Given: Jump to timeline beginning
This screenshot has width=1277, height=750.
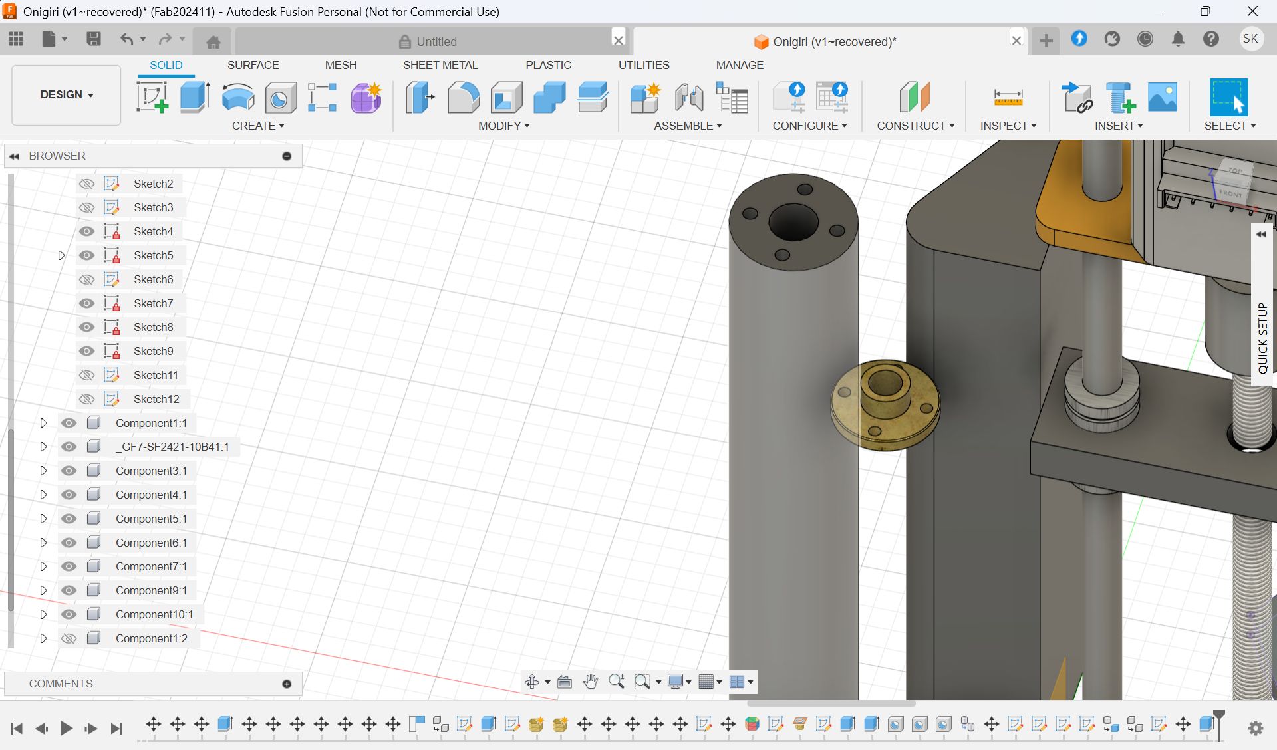Looking at the screenshot, I should pos(17,728).
